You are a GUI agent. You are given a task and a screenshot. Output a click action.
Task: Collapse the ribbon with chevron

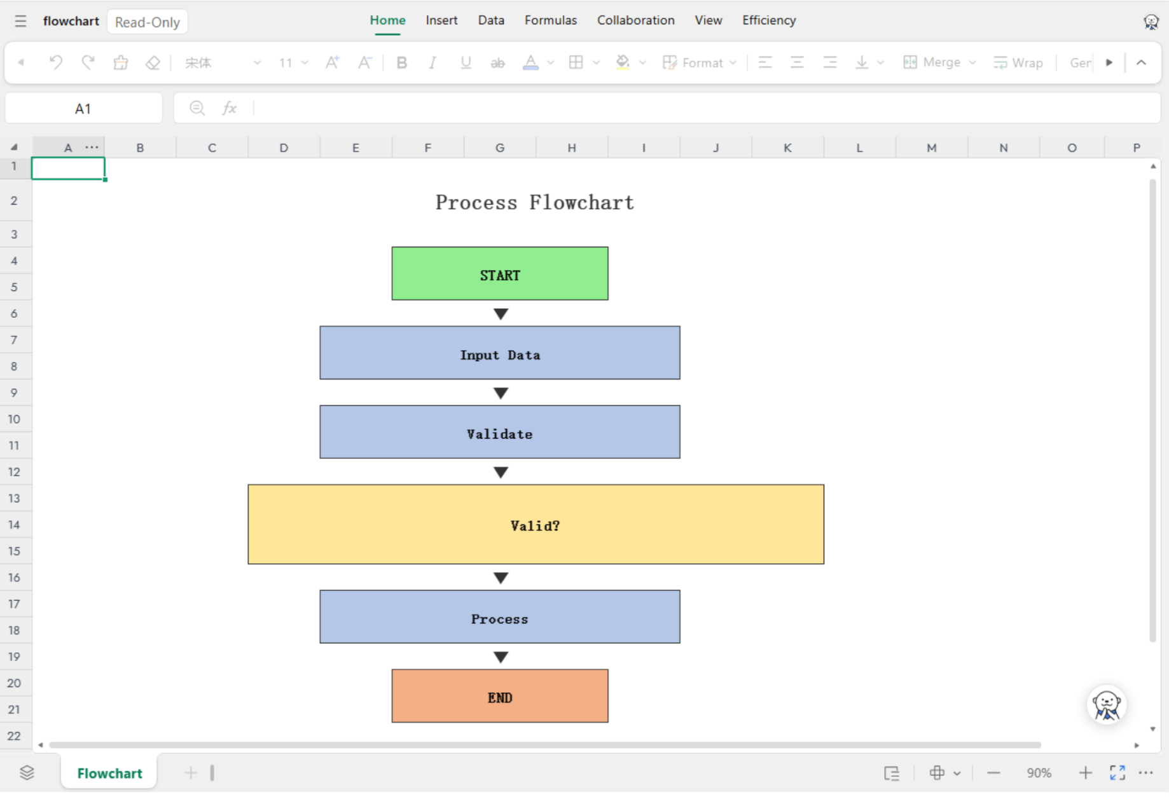pos(1142,62)
